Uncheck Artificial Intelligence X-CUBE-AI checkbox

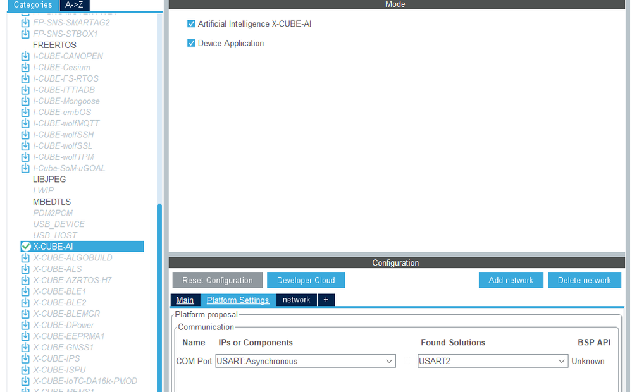click(191, 24)
